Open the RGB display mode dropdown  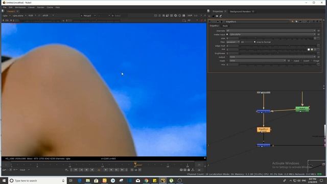[32, 16]
